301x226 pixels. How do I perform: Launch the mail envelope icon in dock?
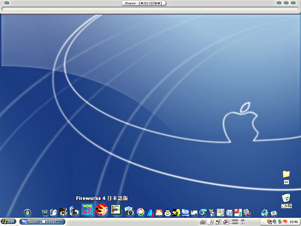(x=194, y=213)
